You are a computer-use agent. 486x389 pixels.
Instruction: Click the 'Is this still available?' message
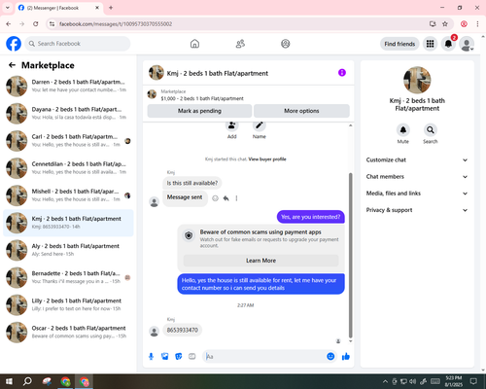click(x=192, y=183)
